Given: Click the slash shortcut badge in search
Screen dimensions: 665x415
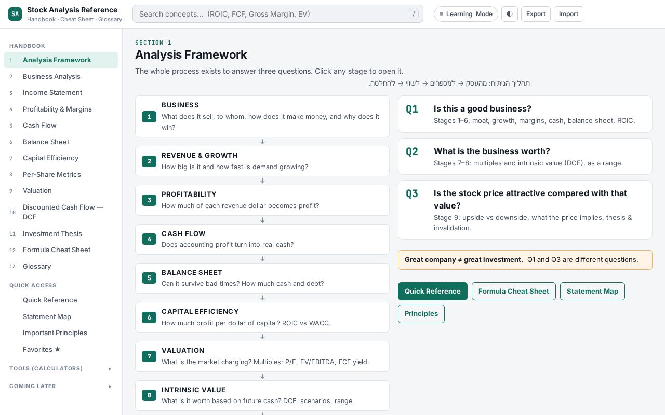Looking at the screenshot, I should pyautogui.click(x=414, y=14).
